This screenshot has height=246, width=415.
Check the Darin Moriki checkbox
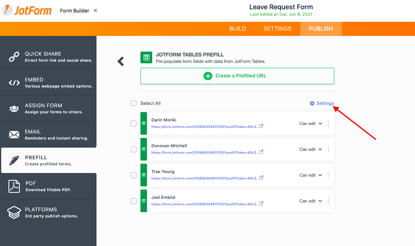[134, 123]
